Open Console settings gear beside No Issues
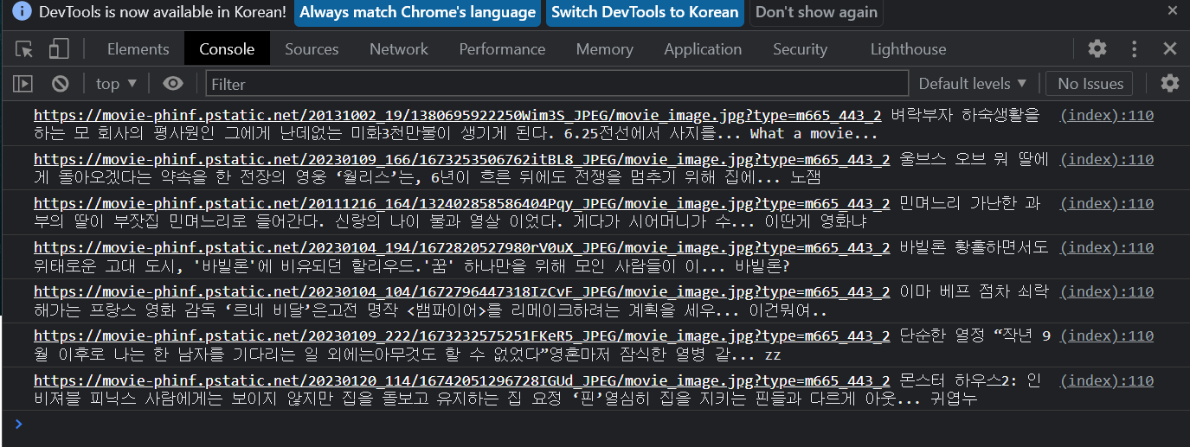This screenshot has width=1190, height=447. click(1169, 83)
